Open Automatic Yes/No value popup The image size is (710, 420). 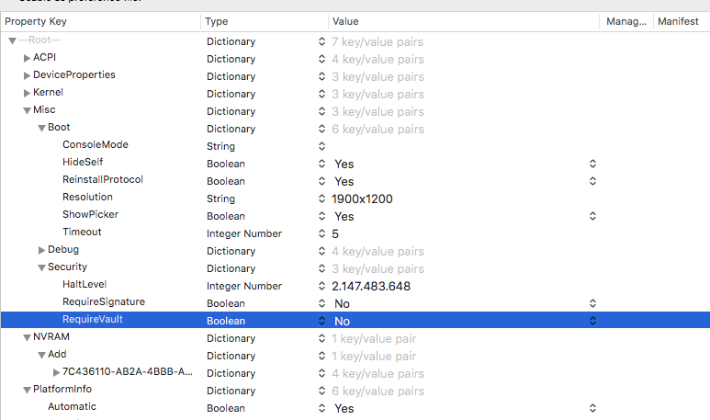click(x=592, y=408)
